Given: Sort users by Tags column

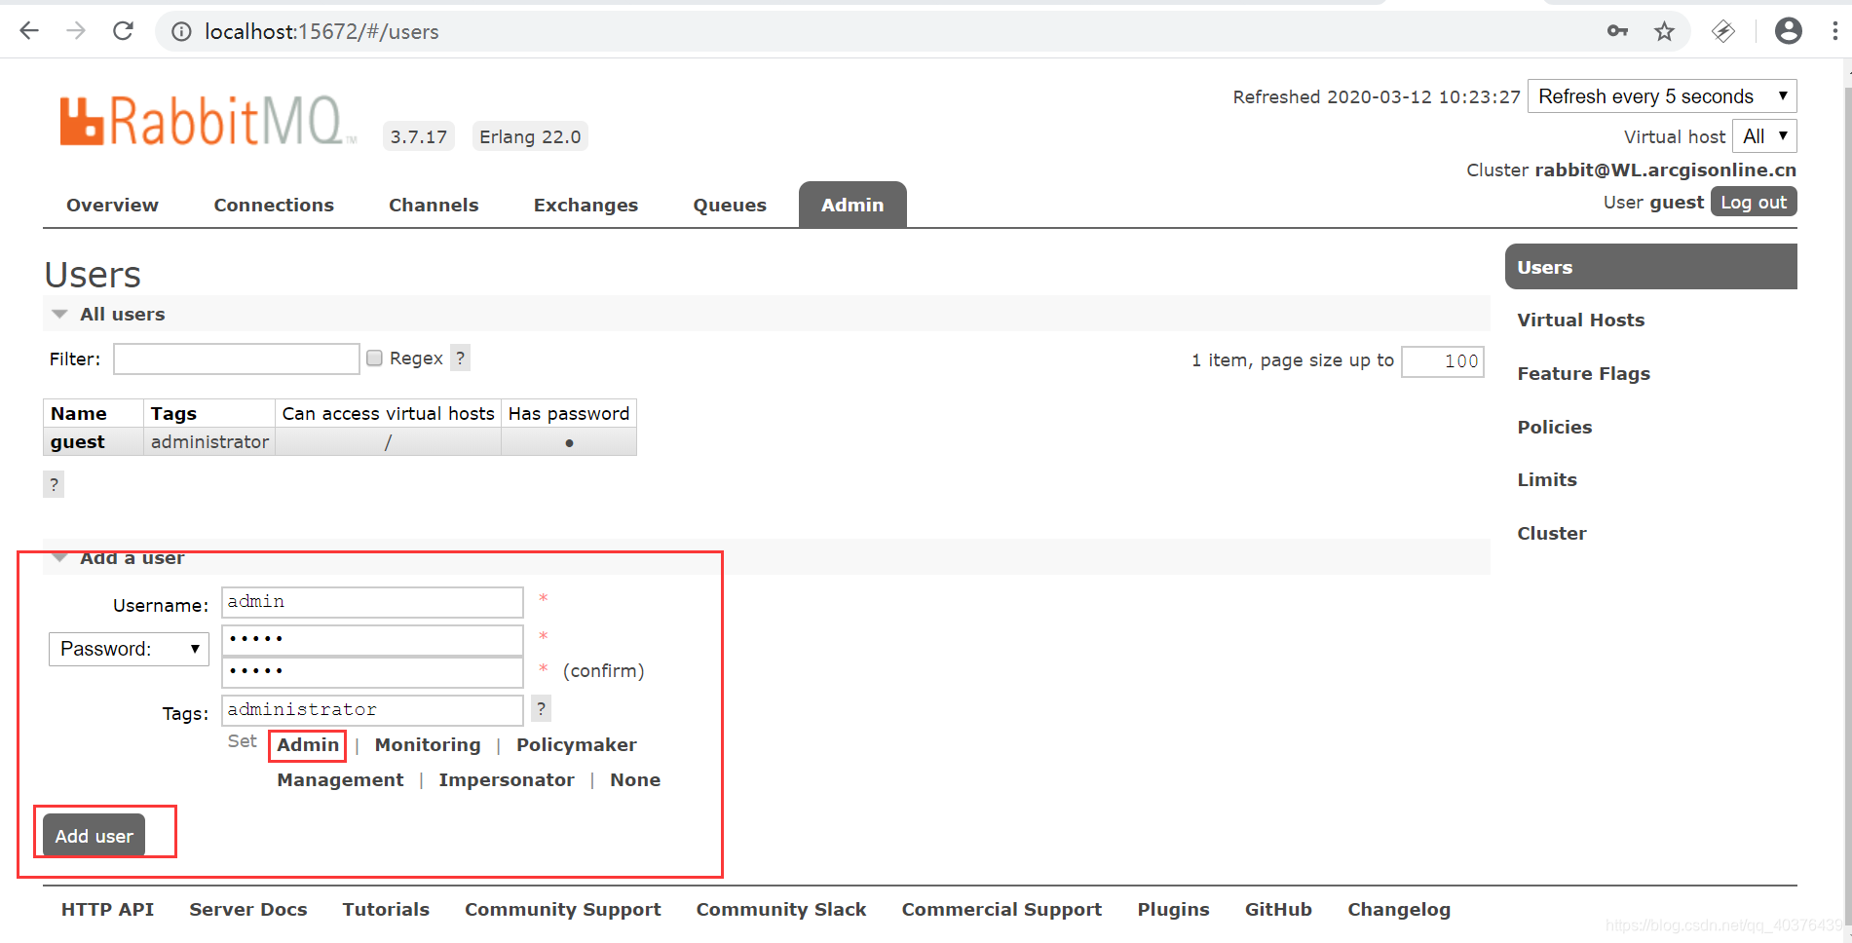Looking at the screenshot, I should click(x=173, y=413).
